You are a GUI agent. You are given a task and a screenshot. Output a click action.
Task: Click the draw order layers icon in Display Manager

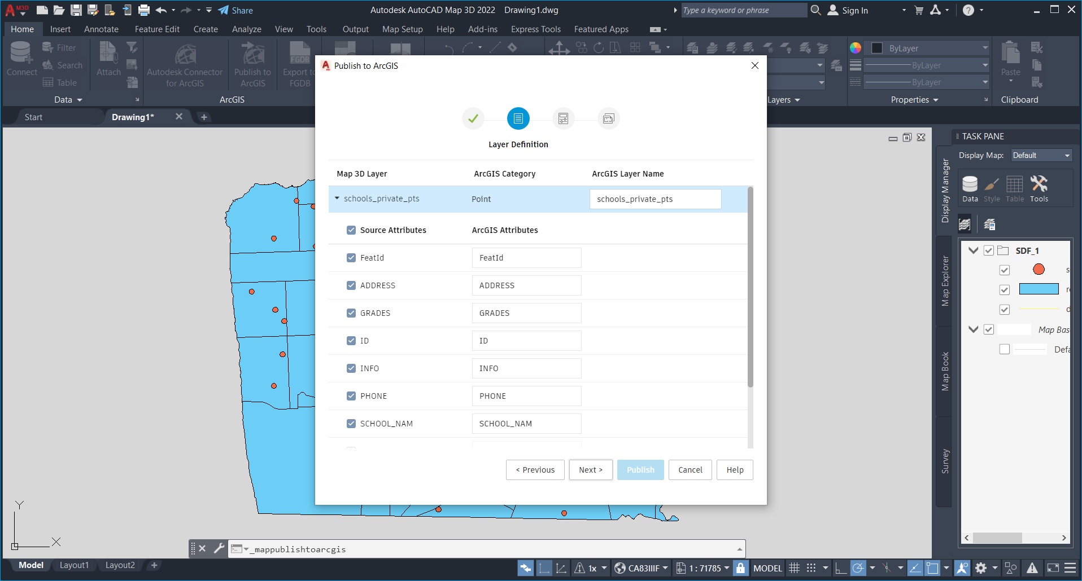pyautogui.click(x=965, y=225)
